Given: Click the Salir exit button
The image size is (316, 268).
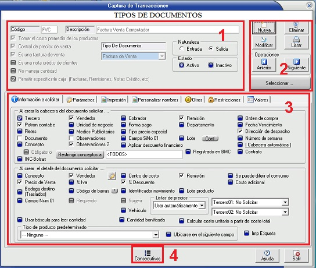Looking at the screenshot, I should coord(296,255).
